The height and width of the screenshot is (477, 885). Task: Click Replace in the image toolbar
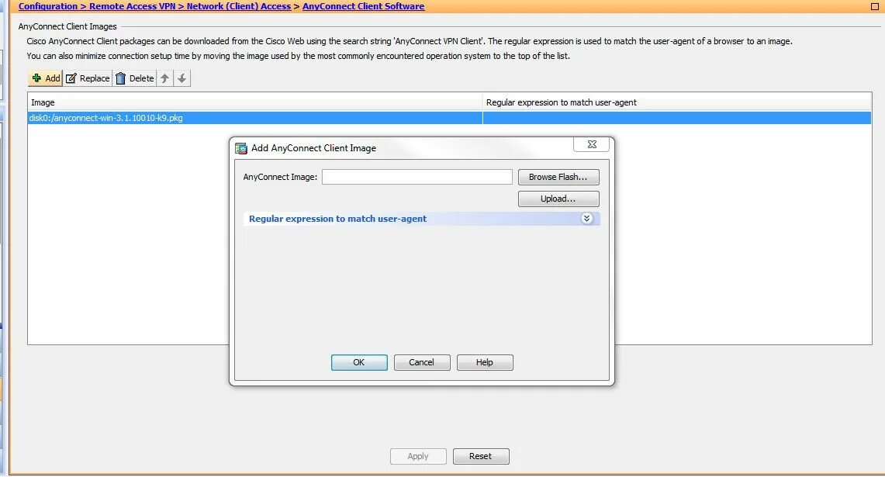point(88,78)
